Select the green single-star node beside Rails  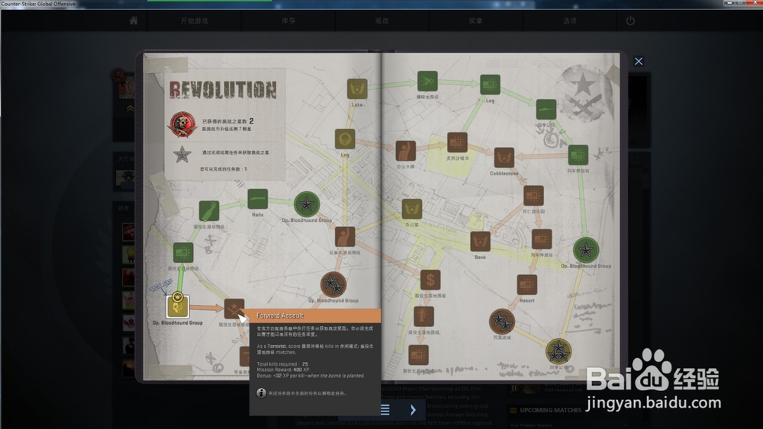point(307,204)
